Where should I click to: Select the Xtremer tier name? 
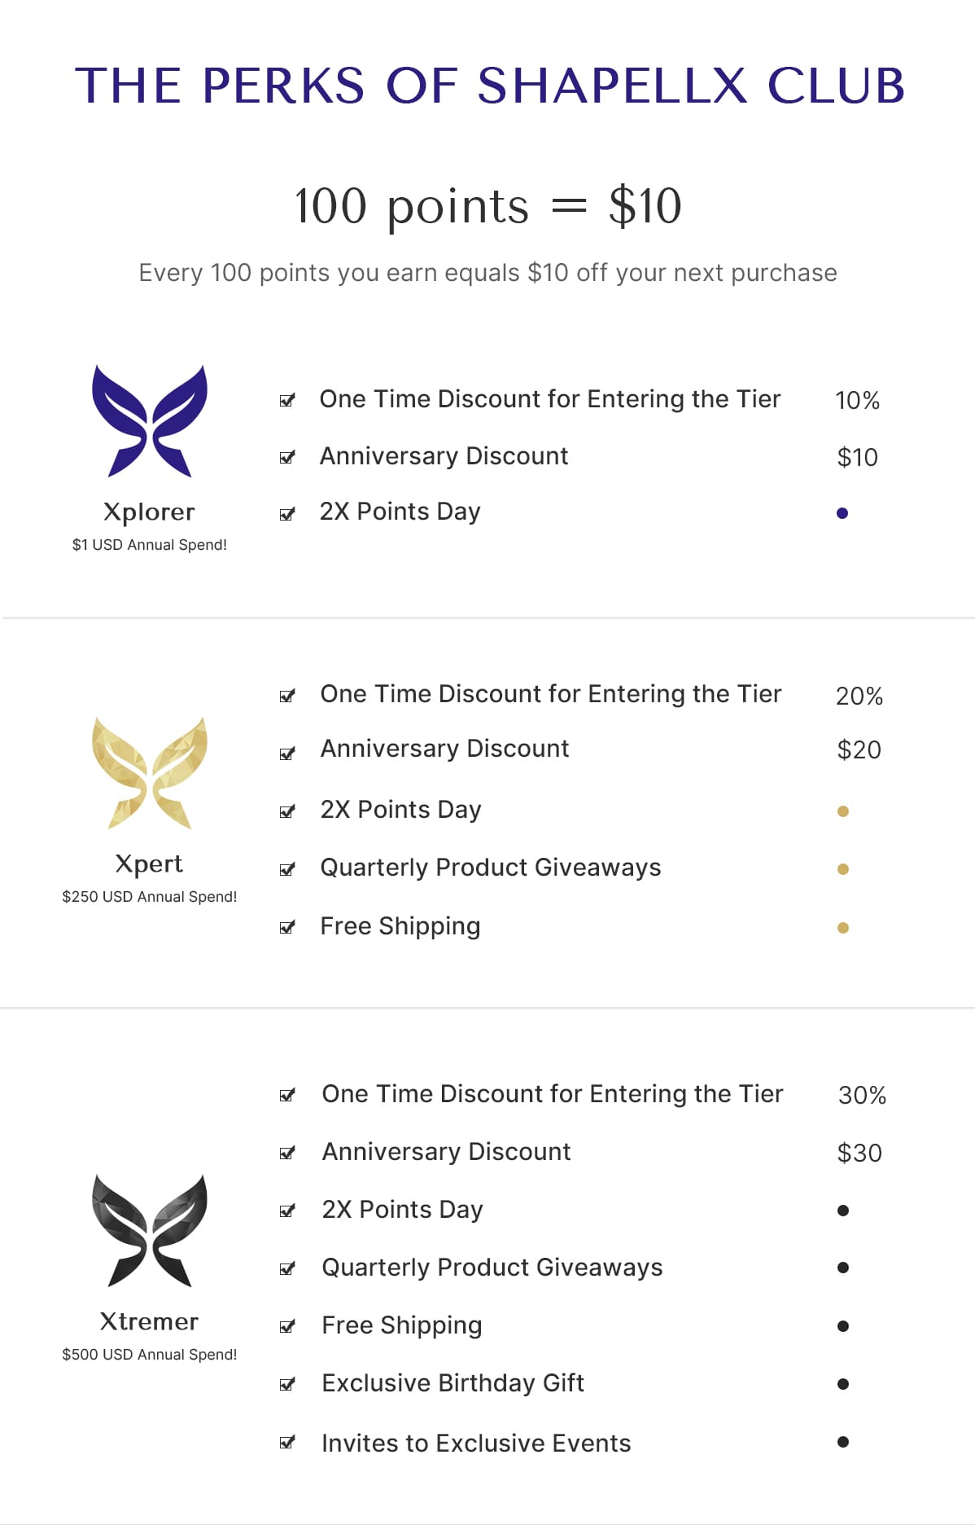(150, 1321)
